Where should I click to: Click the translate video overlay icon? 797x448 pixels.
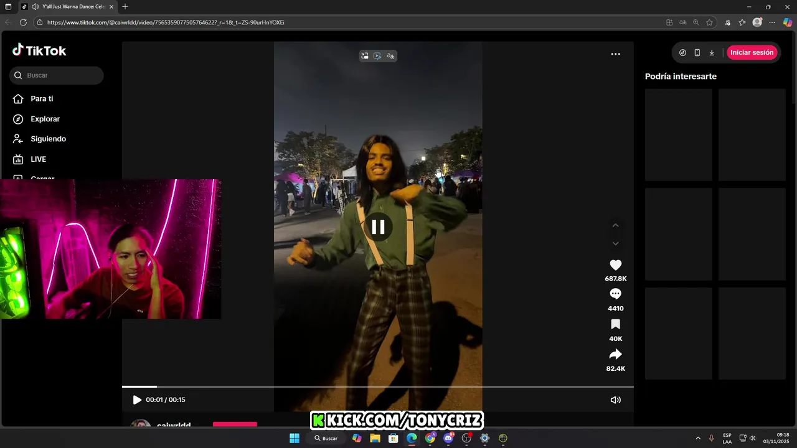tap(390, 56)
